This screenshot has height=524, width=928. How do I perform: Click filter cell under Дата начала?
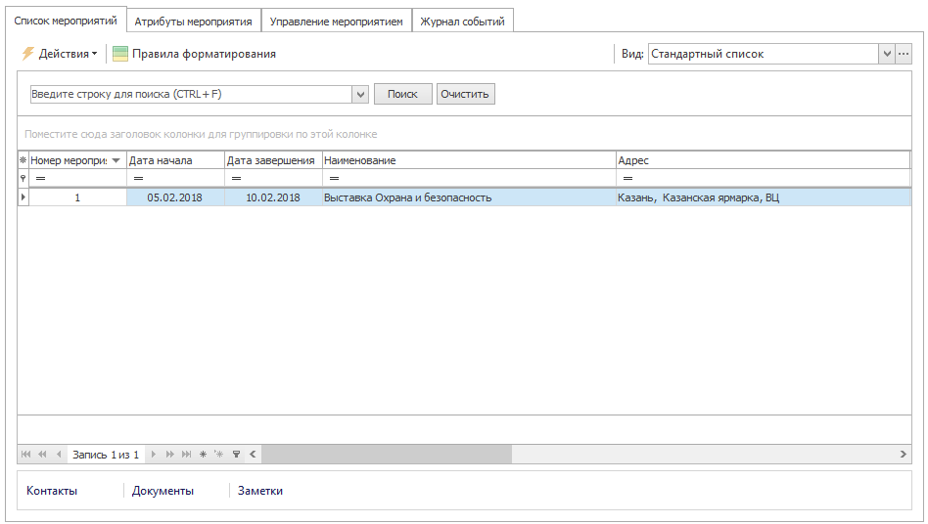point(176,178)
